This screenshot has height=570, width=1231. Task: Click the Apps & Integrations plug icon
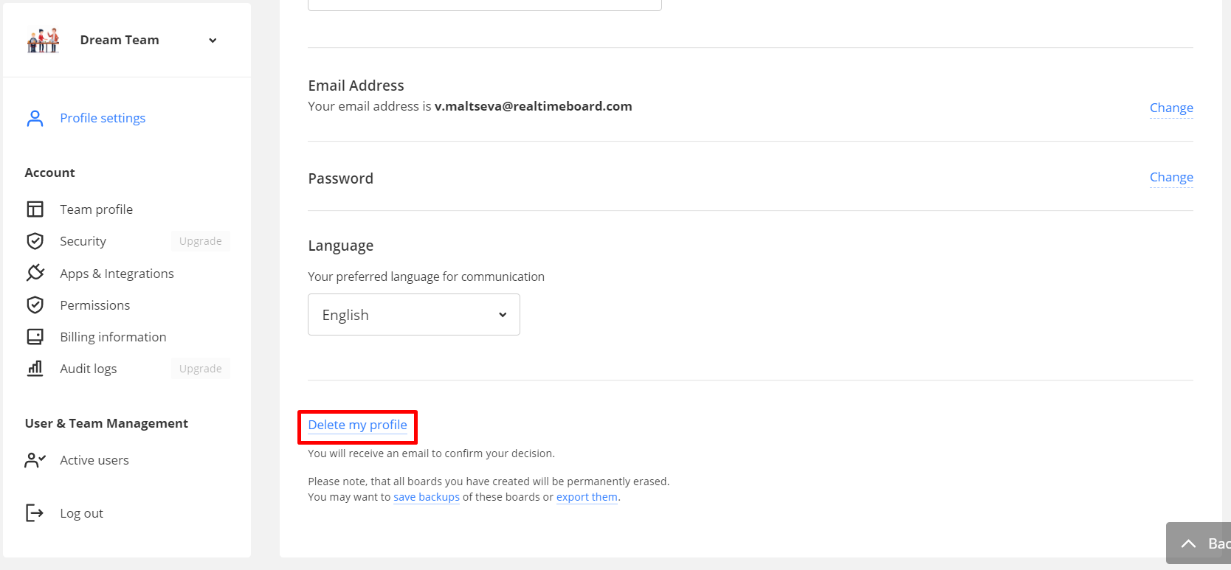tap(35, 274)
